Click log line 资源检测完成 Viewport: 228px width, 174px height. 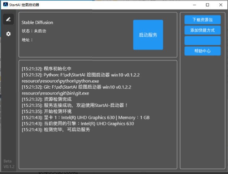(x=47, y=99)
